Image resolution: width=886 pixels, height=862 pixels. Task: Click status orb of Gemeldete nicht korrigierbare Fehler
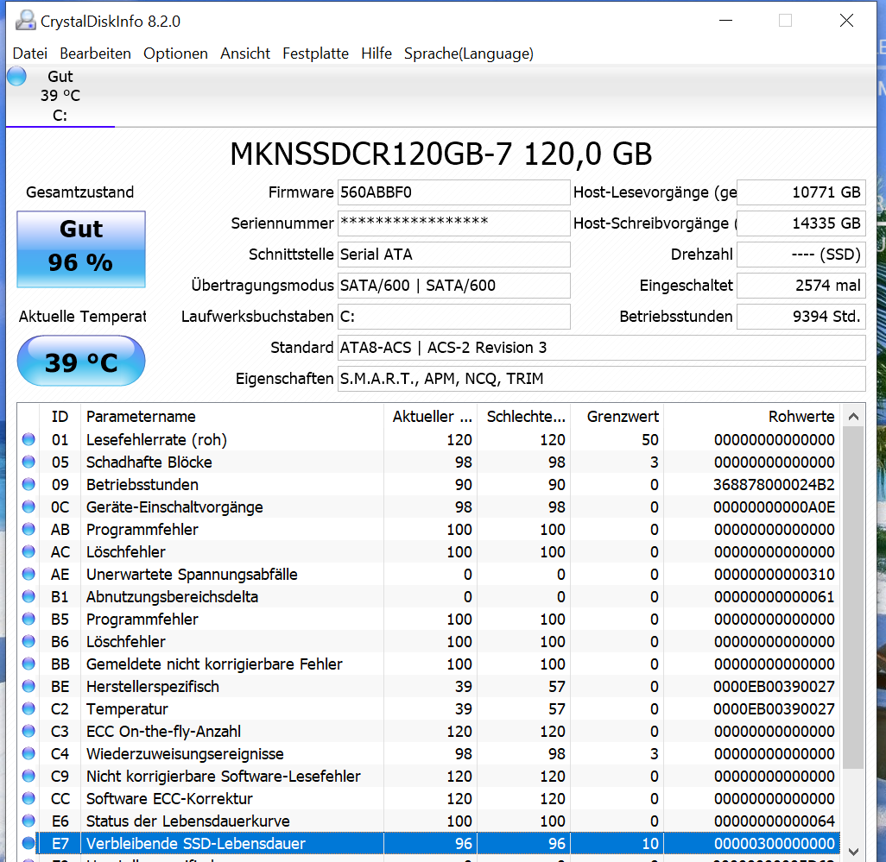point(28,664)
